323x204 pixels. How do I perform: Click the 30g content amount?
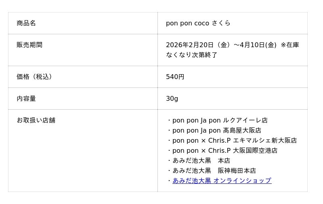point(172,98)
